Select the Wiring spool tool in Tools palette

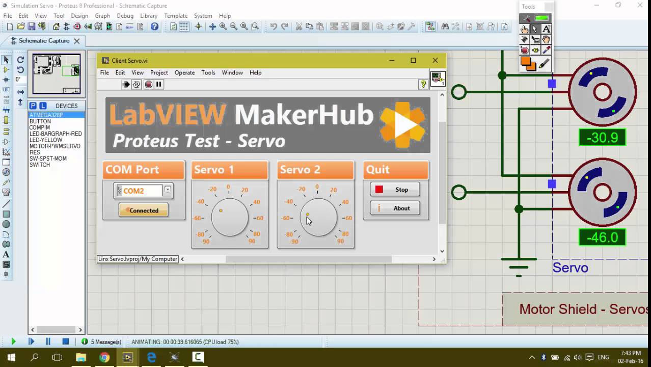(x=525, y=39)
